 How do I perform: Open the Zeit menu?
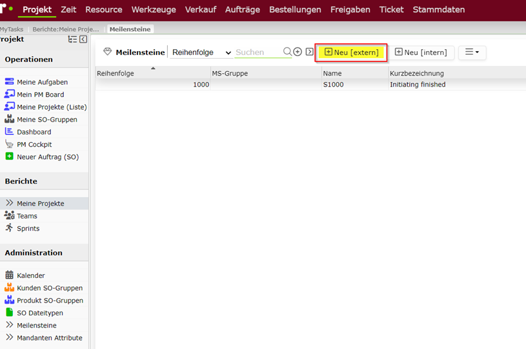pyautogui.click(x=68, y=10)
